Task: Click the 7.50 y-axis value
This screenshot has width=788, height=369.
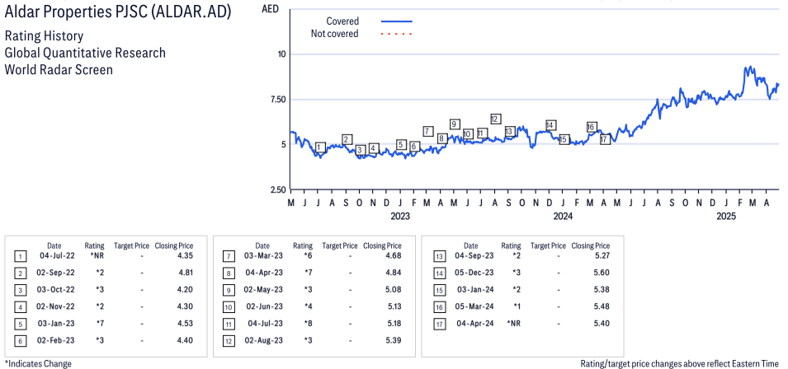Action: 278,100
